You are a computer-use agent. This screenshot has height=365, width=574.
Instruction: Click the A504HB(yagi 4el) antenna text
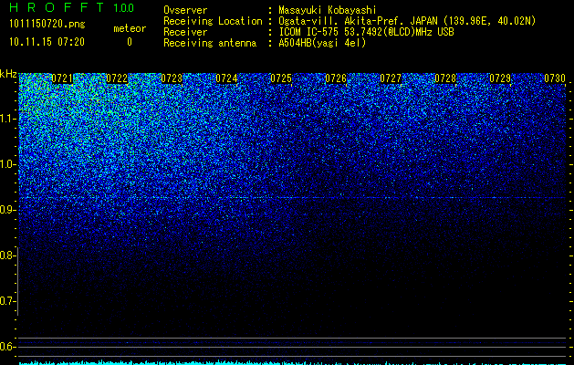322,43
